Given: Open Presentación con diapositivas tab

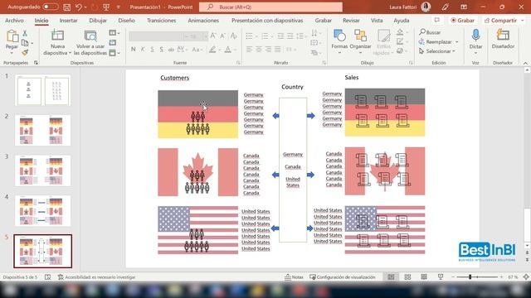Looking at the screenshot, I should [267, 20].
